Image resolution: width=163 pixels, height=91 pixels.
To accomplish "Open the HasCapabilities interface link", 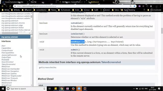I will click(8, 53).
